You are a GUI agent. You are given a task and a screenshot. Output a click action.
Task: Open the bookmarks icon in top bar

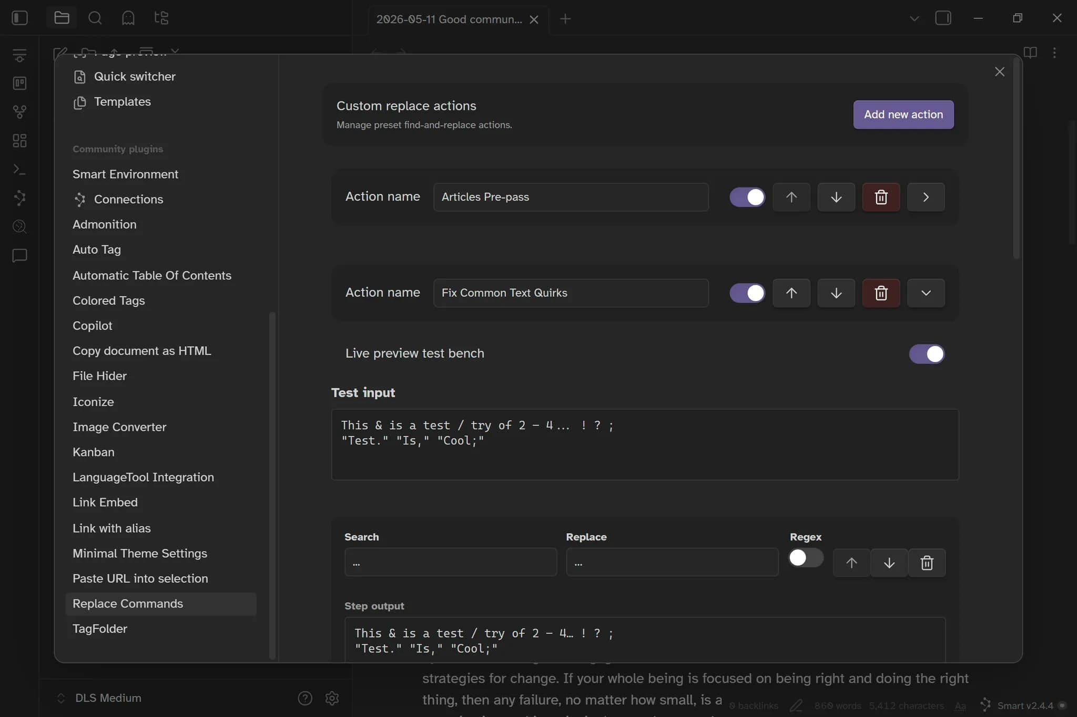(128, 18)
